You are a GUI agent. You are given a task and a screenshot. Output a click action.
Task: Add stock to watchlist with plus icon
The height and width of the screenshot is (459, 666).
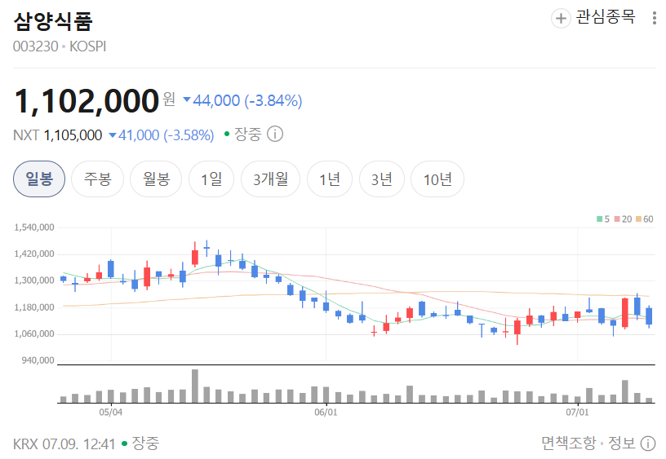click(561, 18)
